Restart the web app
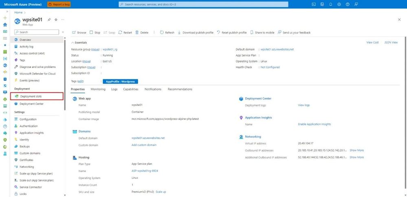 click(x=125, y=33)
